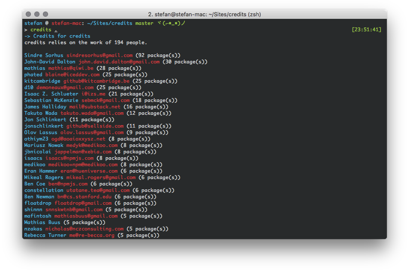
Task: Click the name 'shinnn'
Action: [33, 209]
